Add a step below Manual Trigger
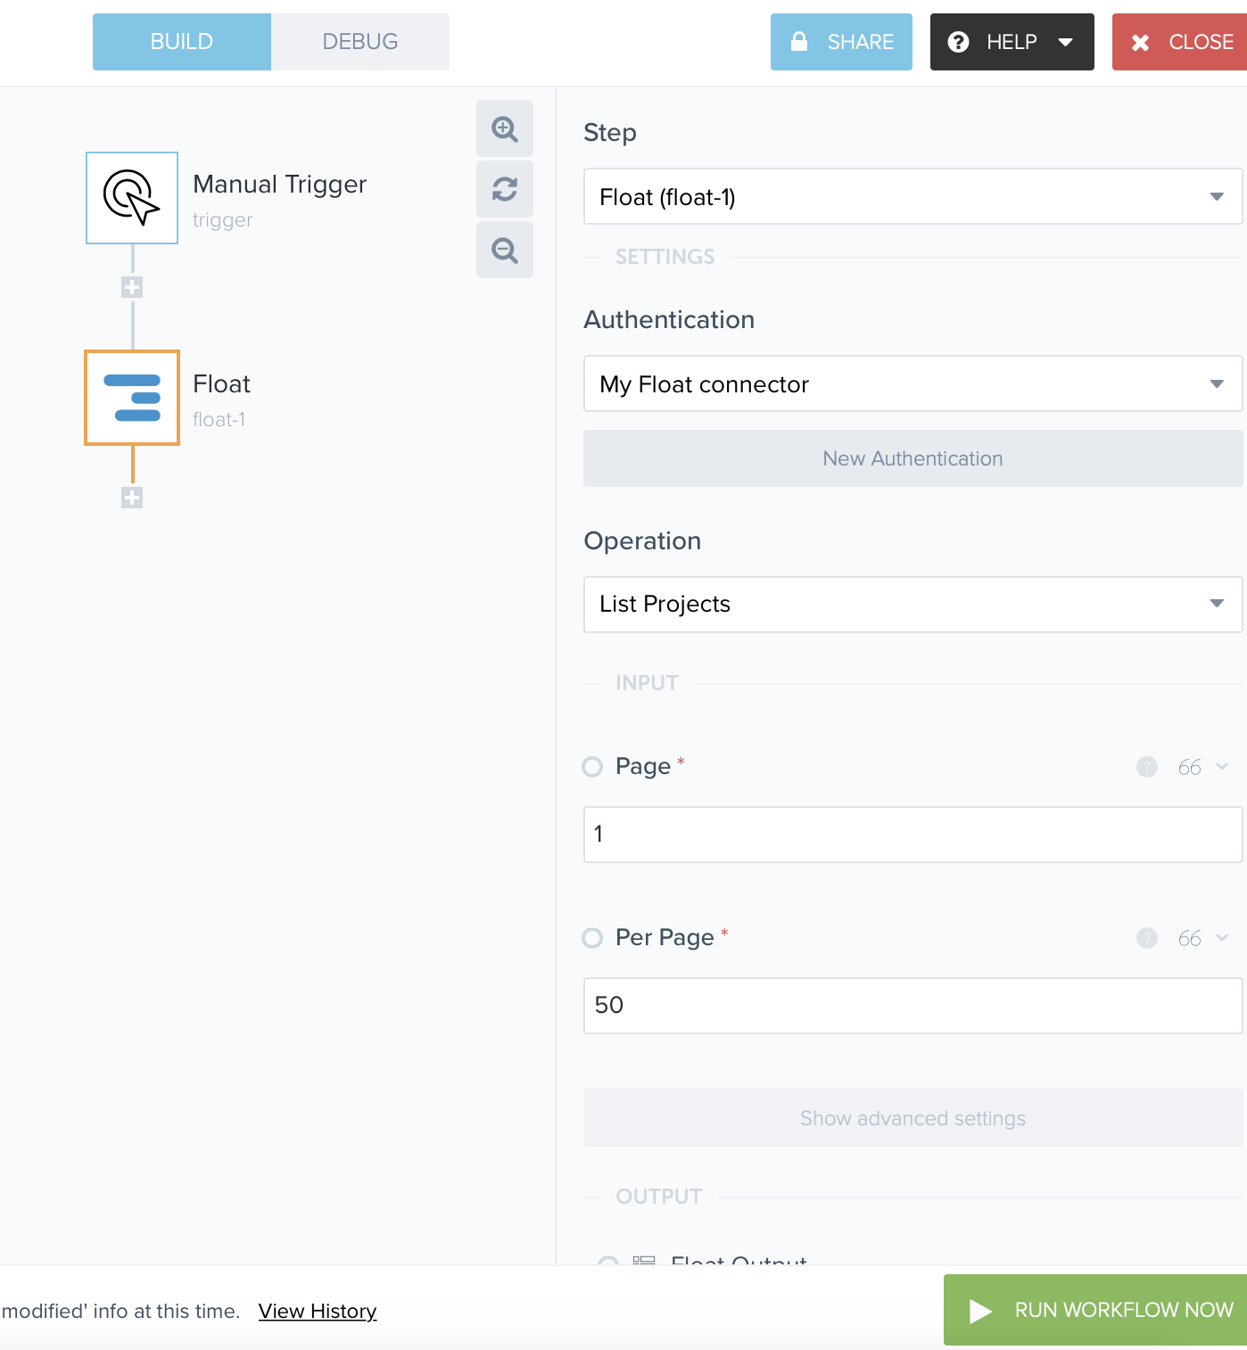 pos(132,287)
